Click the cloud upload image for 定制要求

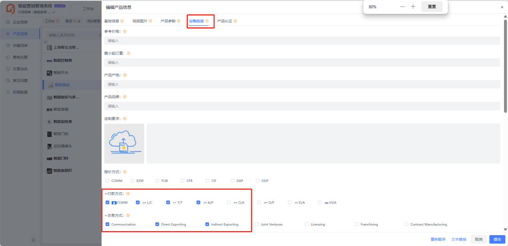point(124,143)
